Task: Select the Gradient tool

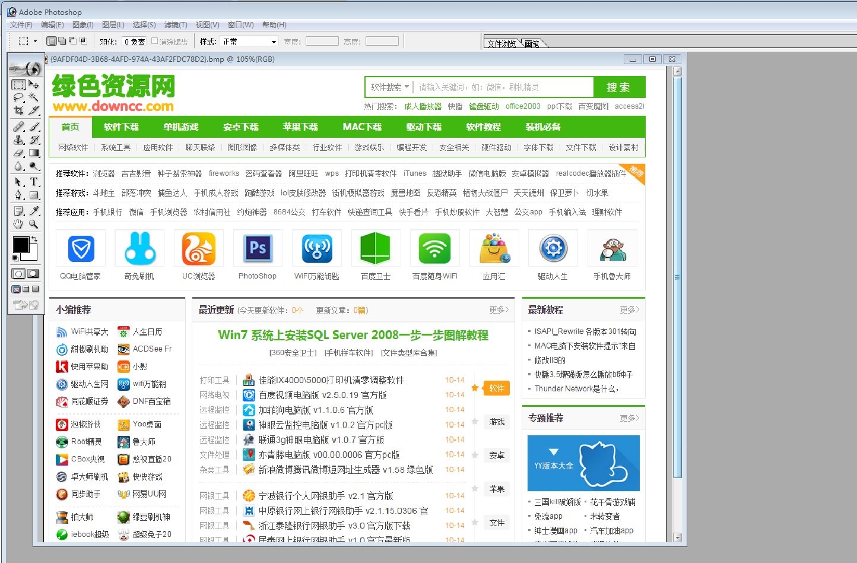Action: tap(35, 153)
